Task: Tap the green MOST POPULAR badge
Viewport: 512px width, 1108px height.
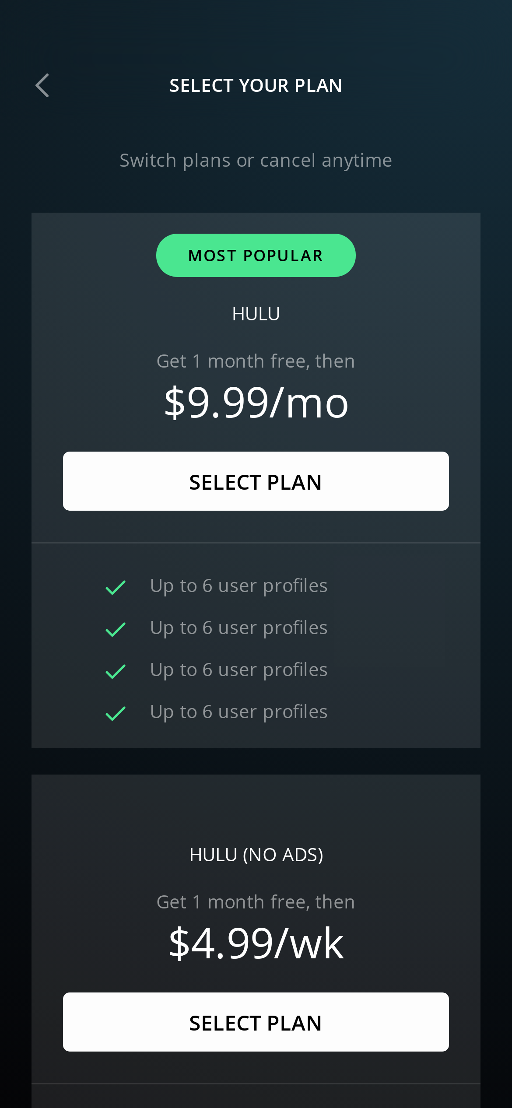Action: coord(256,255)
